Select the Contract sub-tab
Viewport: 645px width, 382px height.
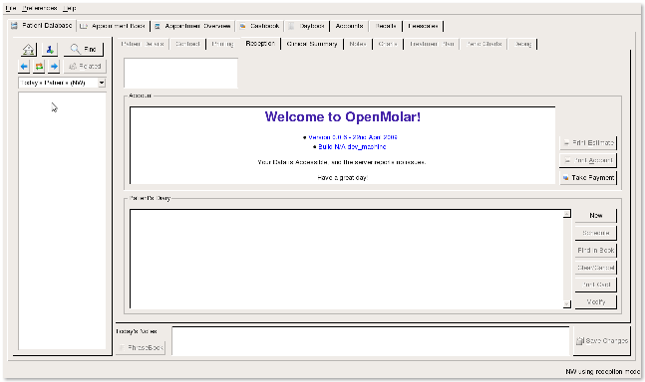click(x=187, y=44)
